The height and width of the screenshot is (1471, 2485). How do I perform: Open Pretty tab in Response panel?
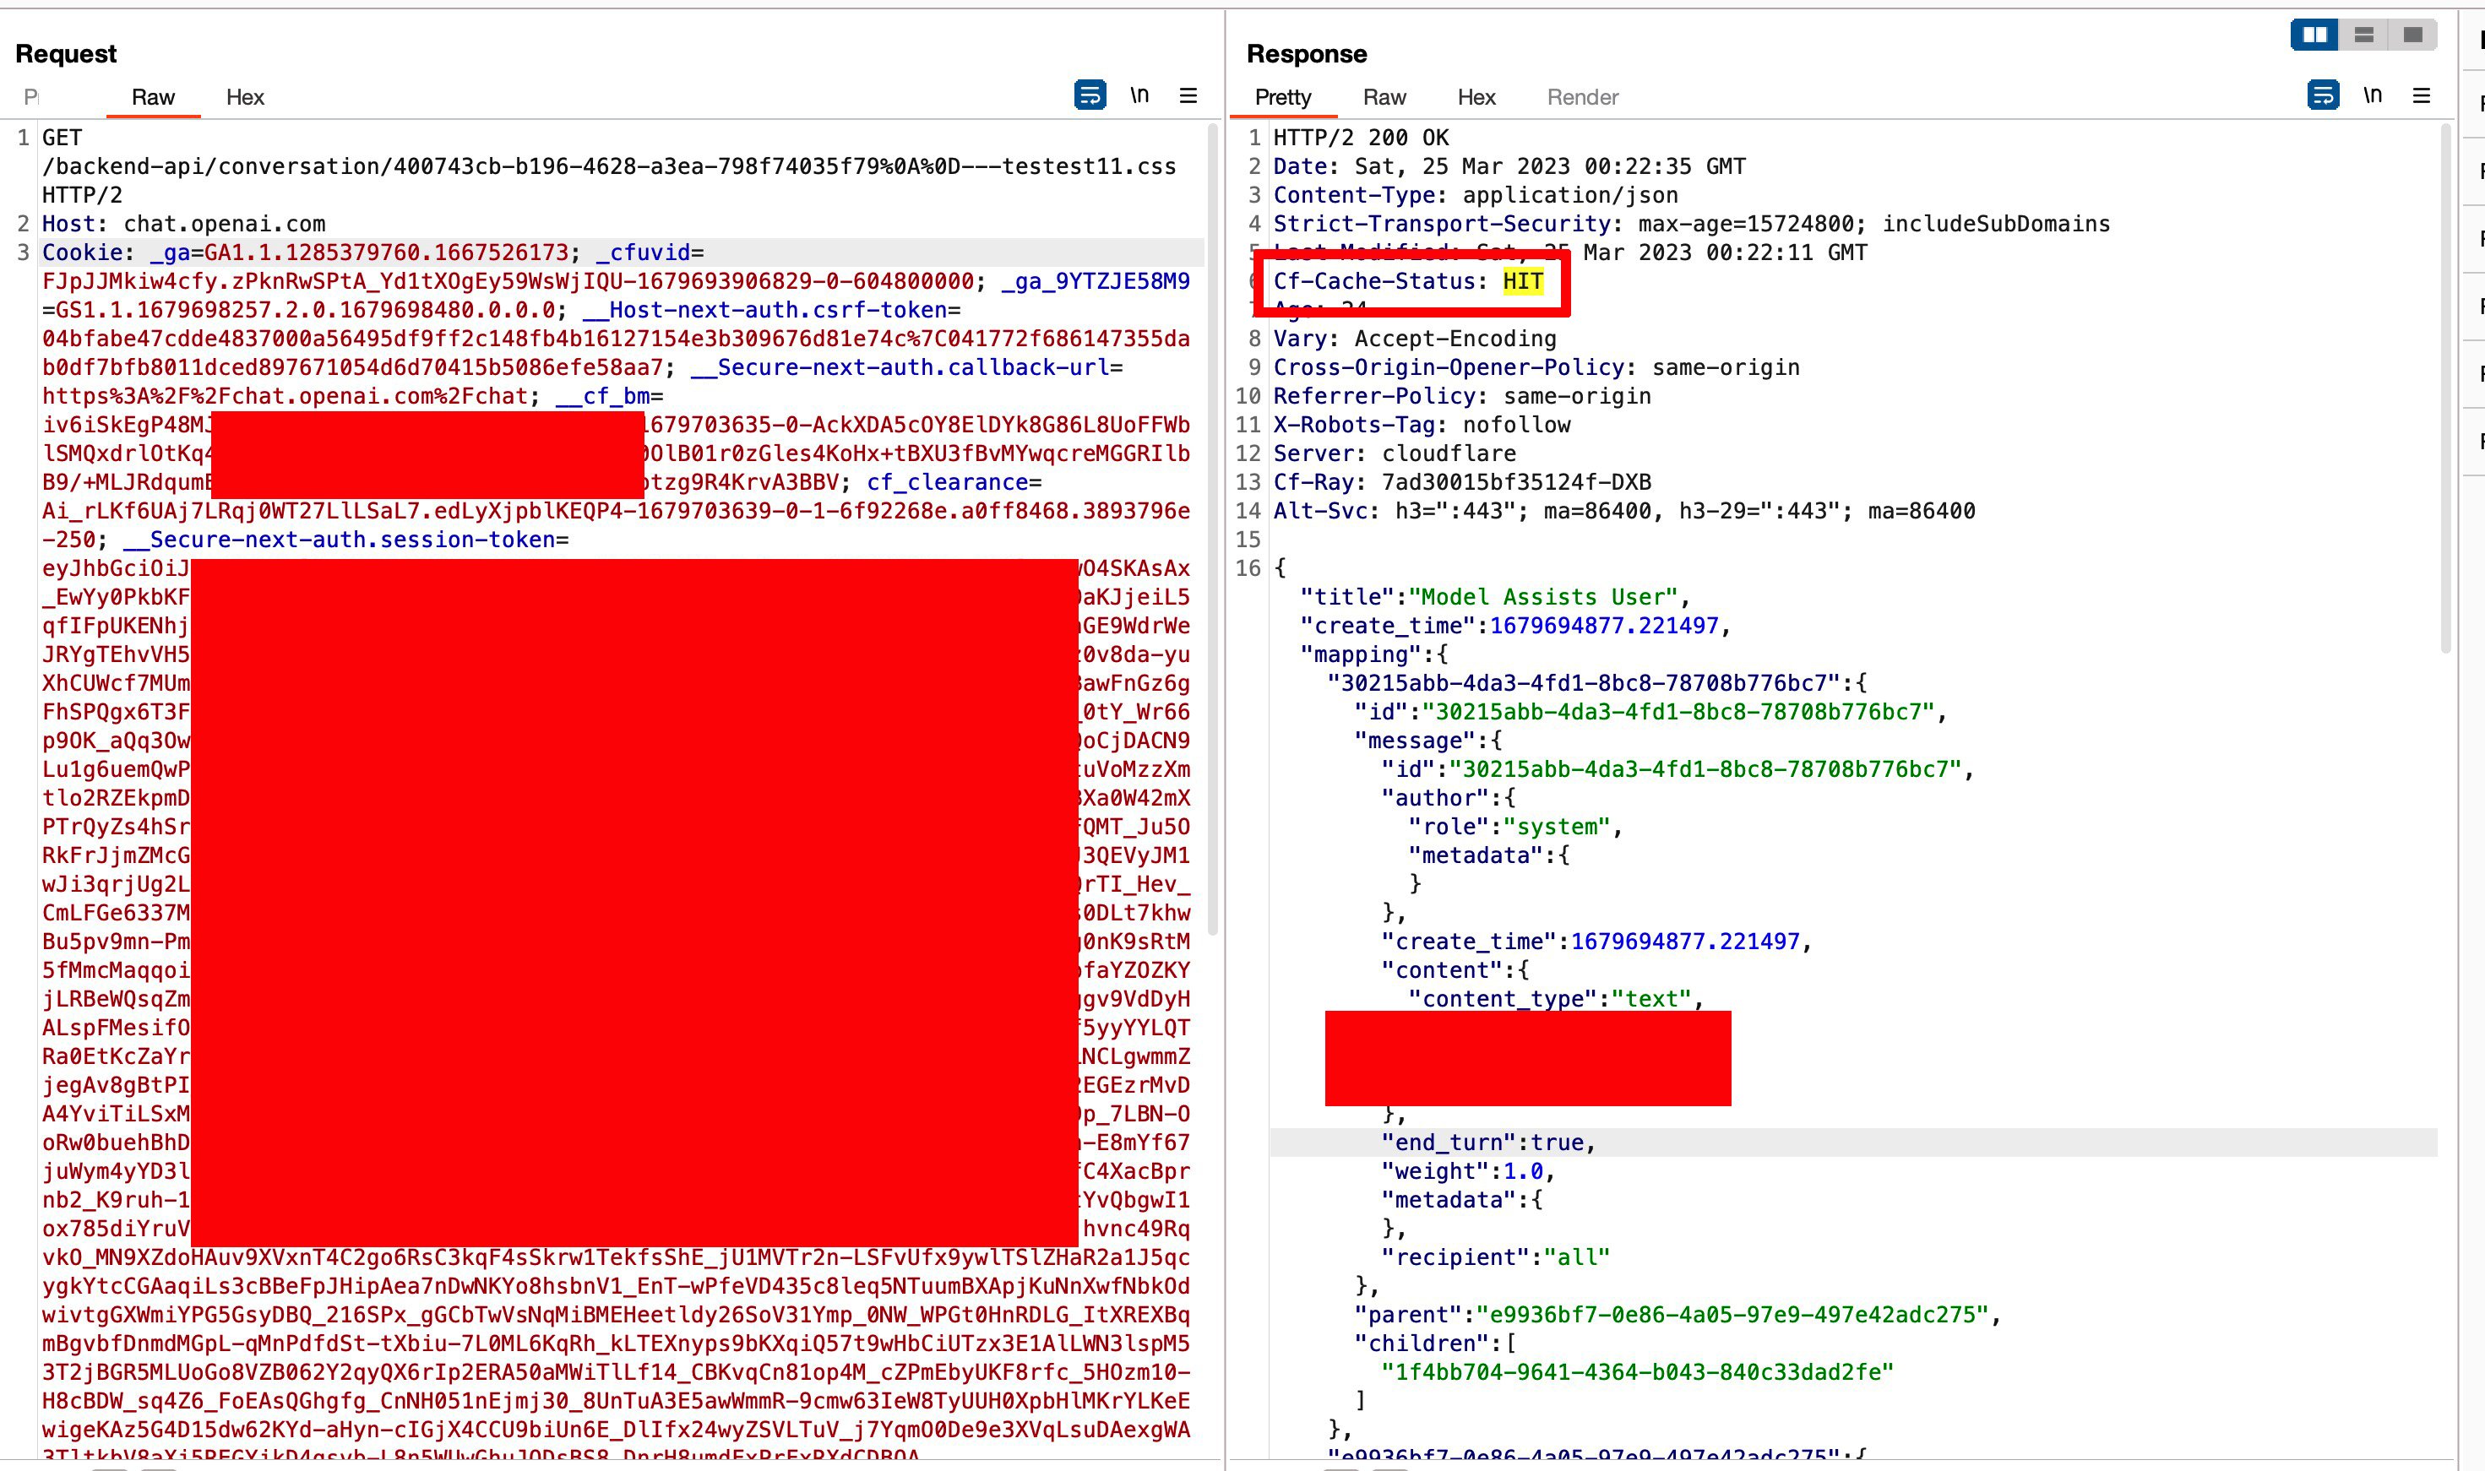click(1283, 97)
